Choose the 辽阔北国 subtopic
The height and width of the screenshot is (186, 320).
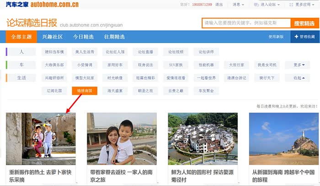click(54, 91)
